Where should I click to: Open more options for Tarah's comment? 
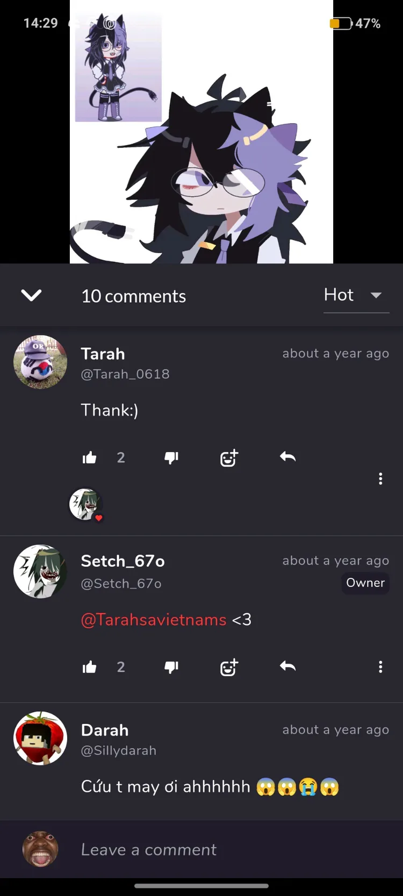(x=380, y=478)
